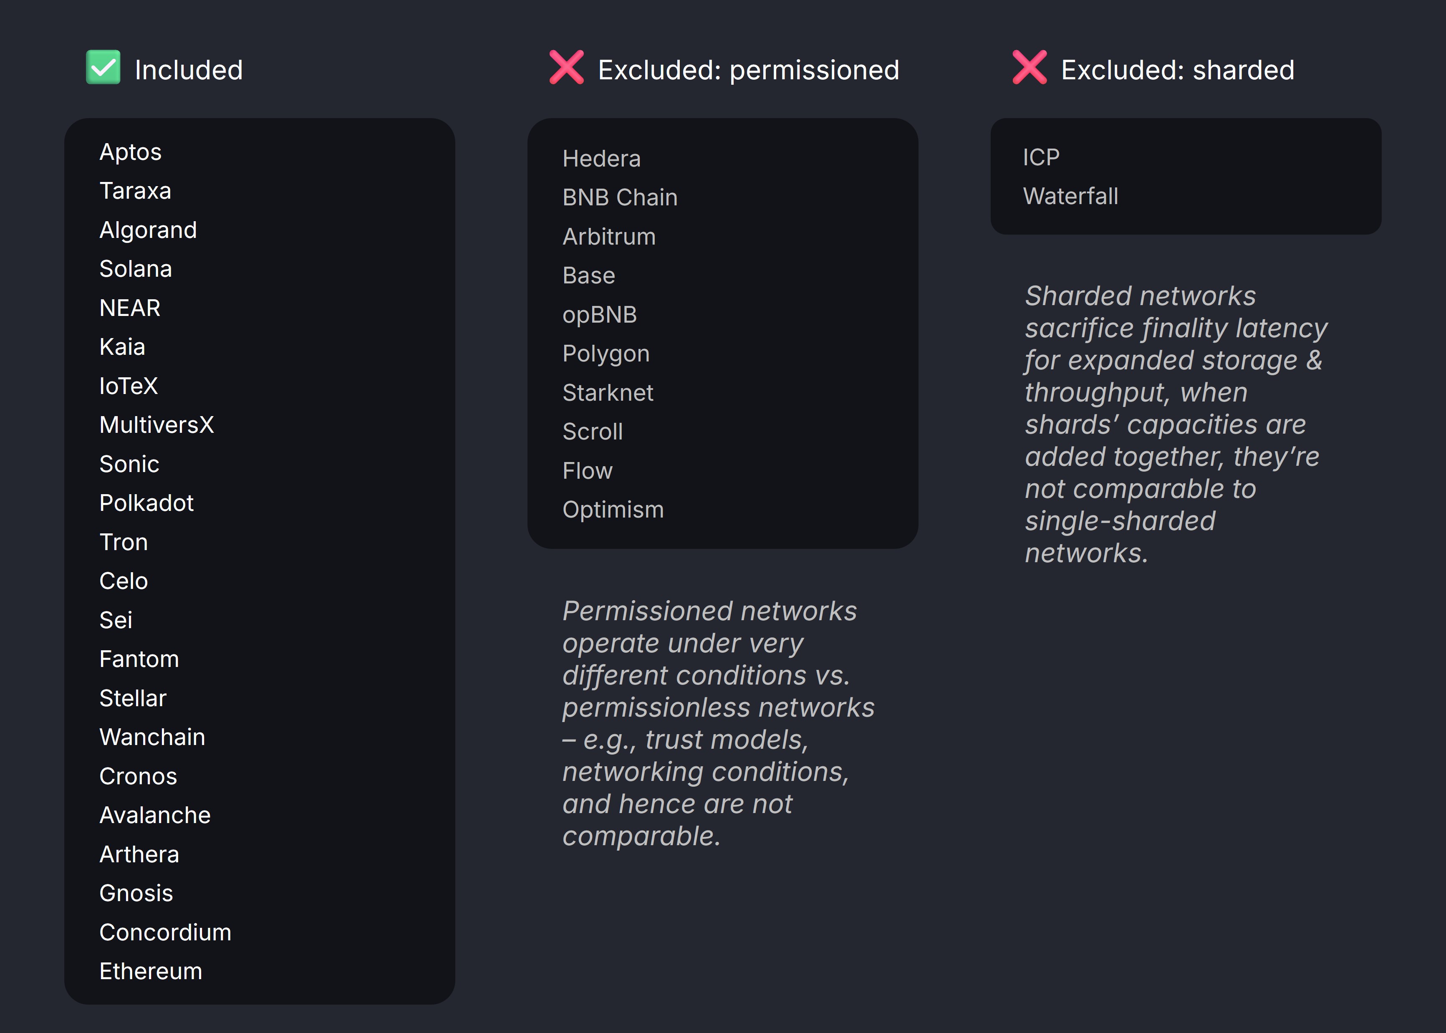Click the Excluded: permissioned heading text

point(748,70)
